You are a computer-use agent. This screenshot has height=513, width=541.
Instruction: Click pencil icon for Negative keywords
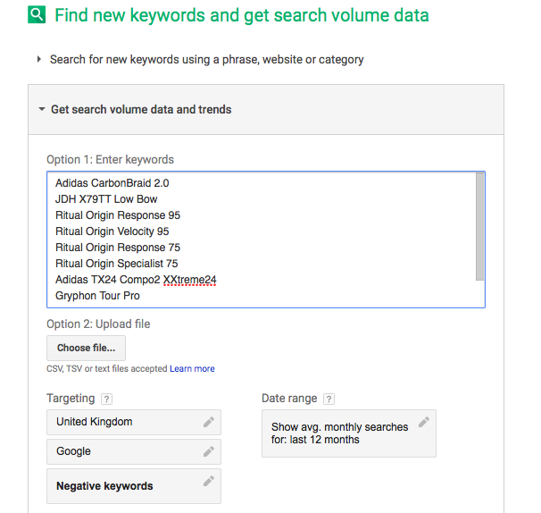(208, 481)
